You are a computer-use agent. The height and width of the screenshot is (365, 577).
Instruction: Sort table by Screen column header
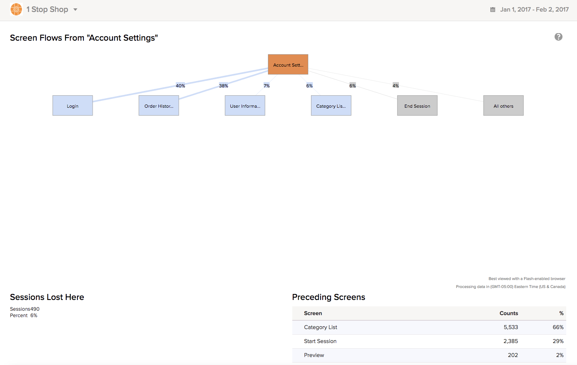(x=313, y=313)
